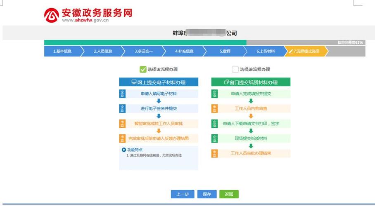Click the green 返回 button

[x=229, y=194]
